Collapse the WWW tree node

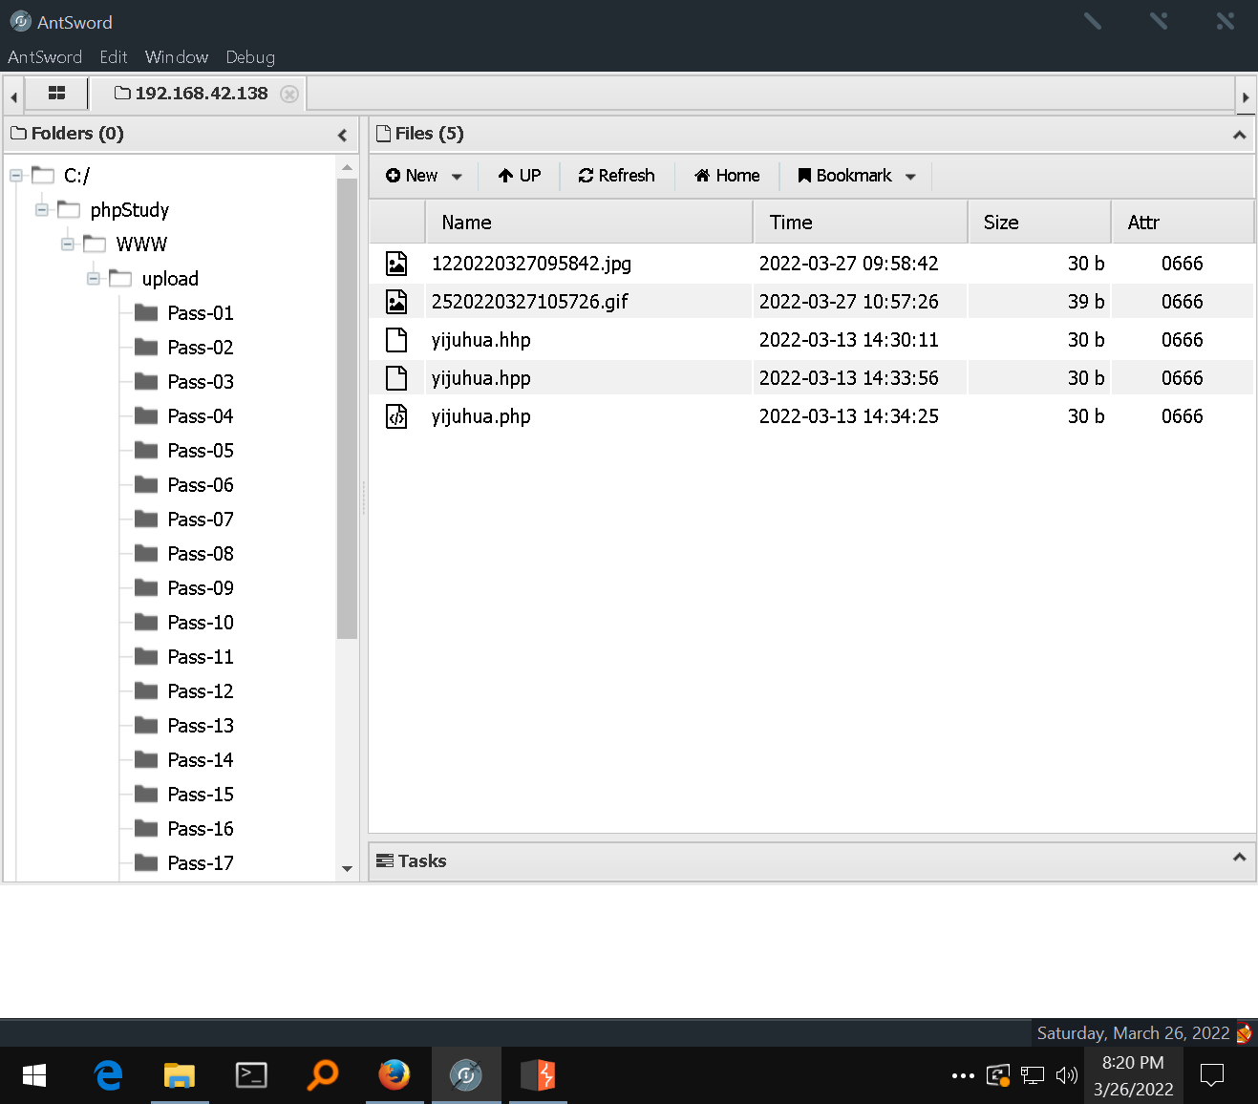[x=68, y=244]
